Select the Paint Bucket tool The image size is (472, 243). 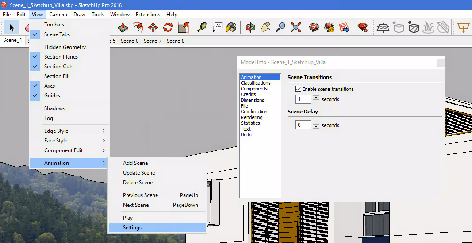231,28
